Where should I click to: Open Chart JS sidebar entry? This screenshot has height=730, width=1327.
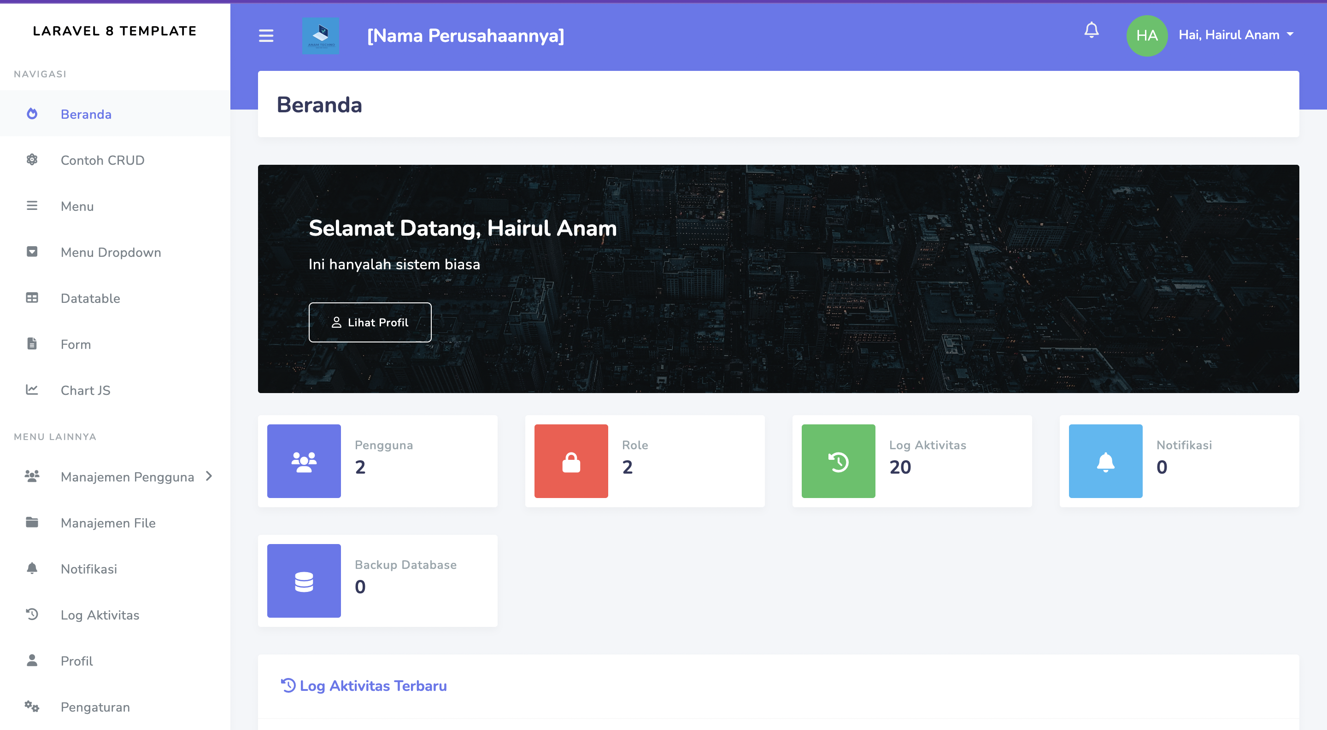point(85,390)
